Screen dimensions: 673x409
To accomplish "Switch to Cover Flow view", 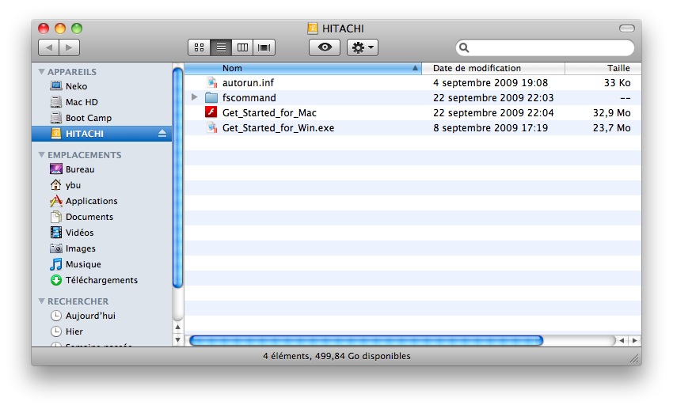I will pyautogui.click(x=264, y=47).
